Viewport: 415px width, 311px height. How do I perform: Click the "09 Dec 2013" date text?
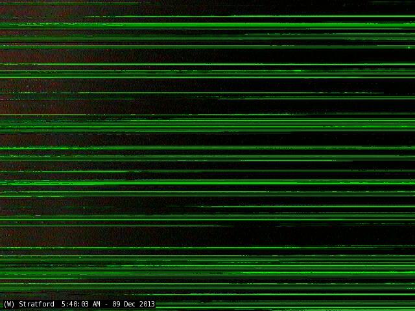pos(134,304)
